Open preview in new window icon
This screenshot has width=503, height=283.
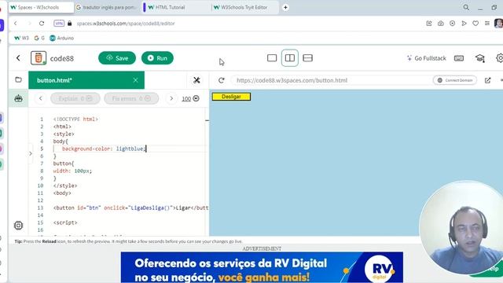click(487, 80)
